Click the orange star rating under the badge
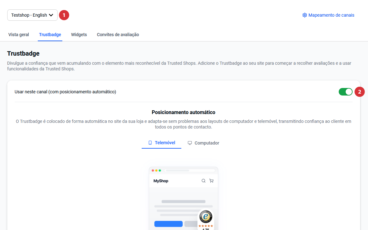This screenshot has height=230, width=368. [206, 226]
